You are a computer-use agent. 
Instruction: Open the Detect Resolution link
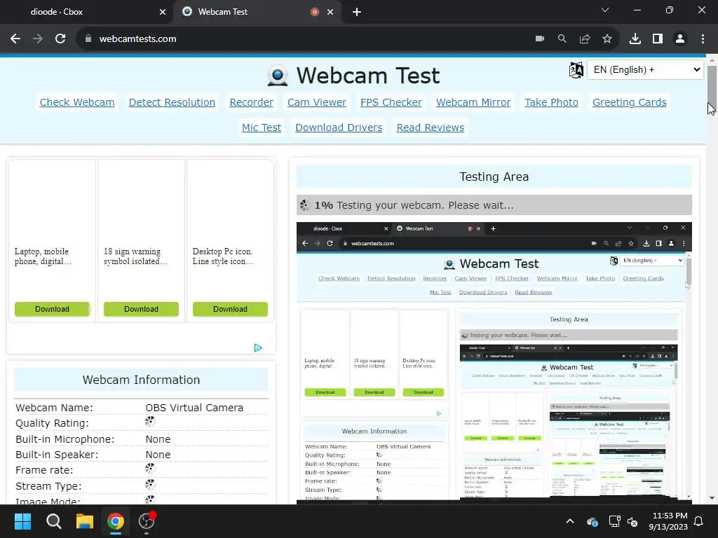[x=172, y=102]
